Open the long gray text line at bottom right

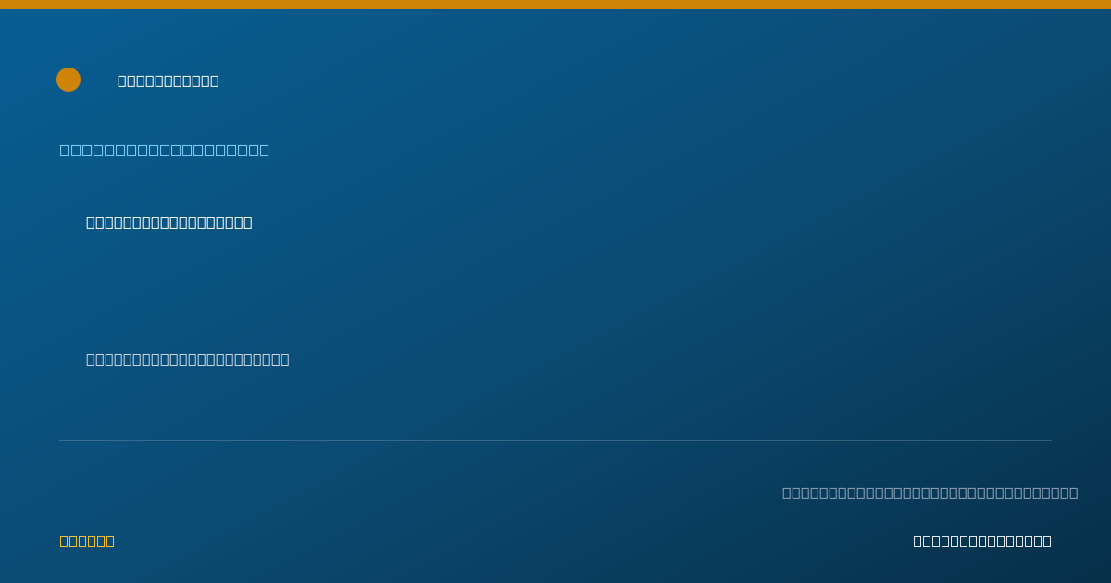[930, 492]
